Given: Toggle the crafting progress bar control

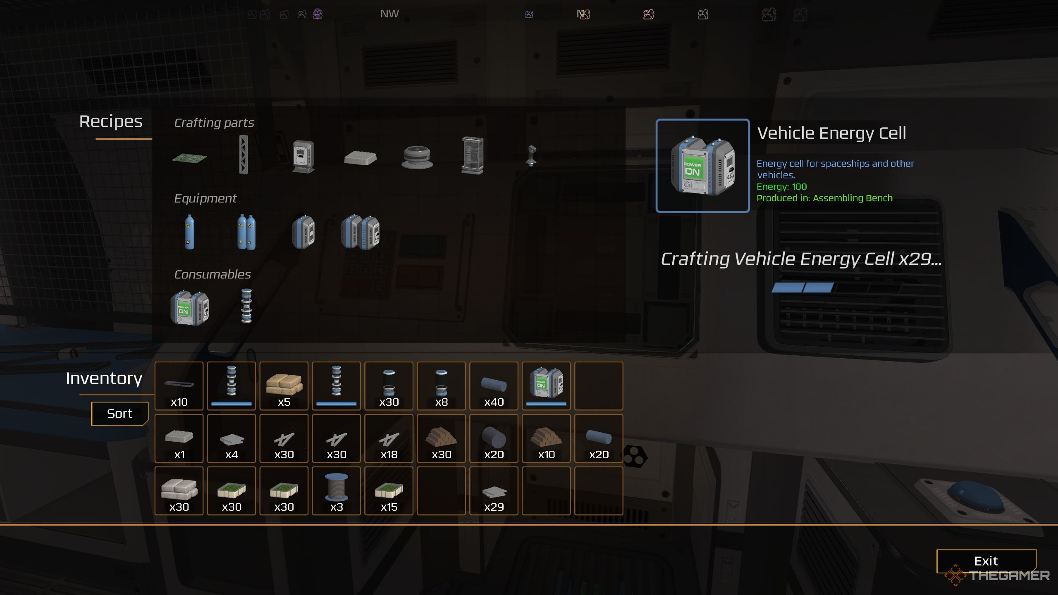Looking at the screenshot, I should [799, 288].
